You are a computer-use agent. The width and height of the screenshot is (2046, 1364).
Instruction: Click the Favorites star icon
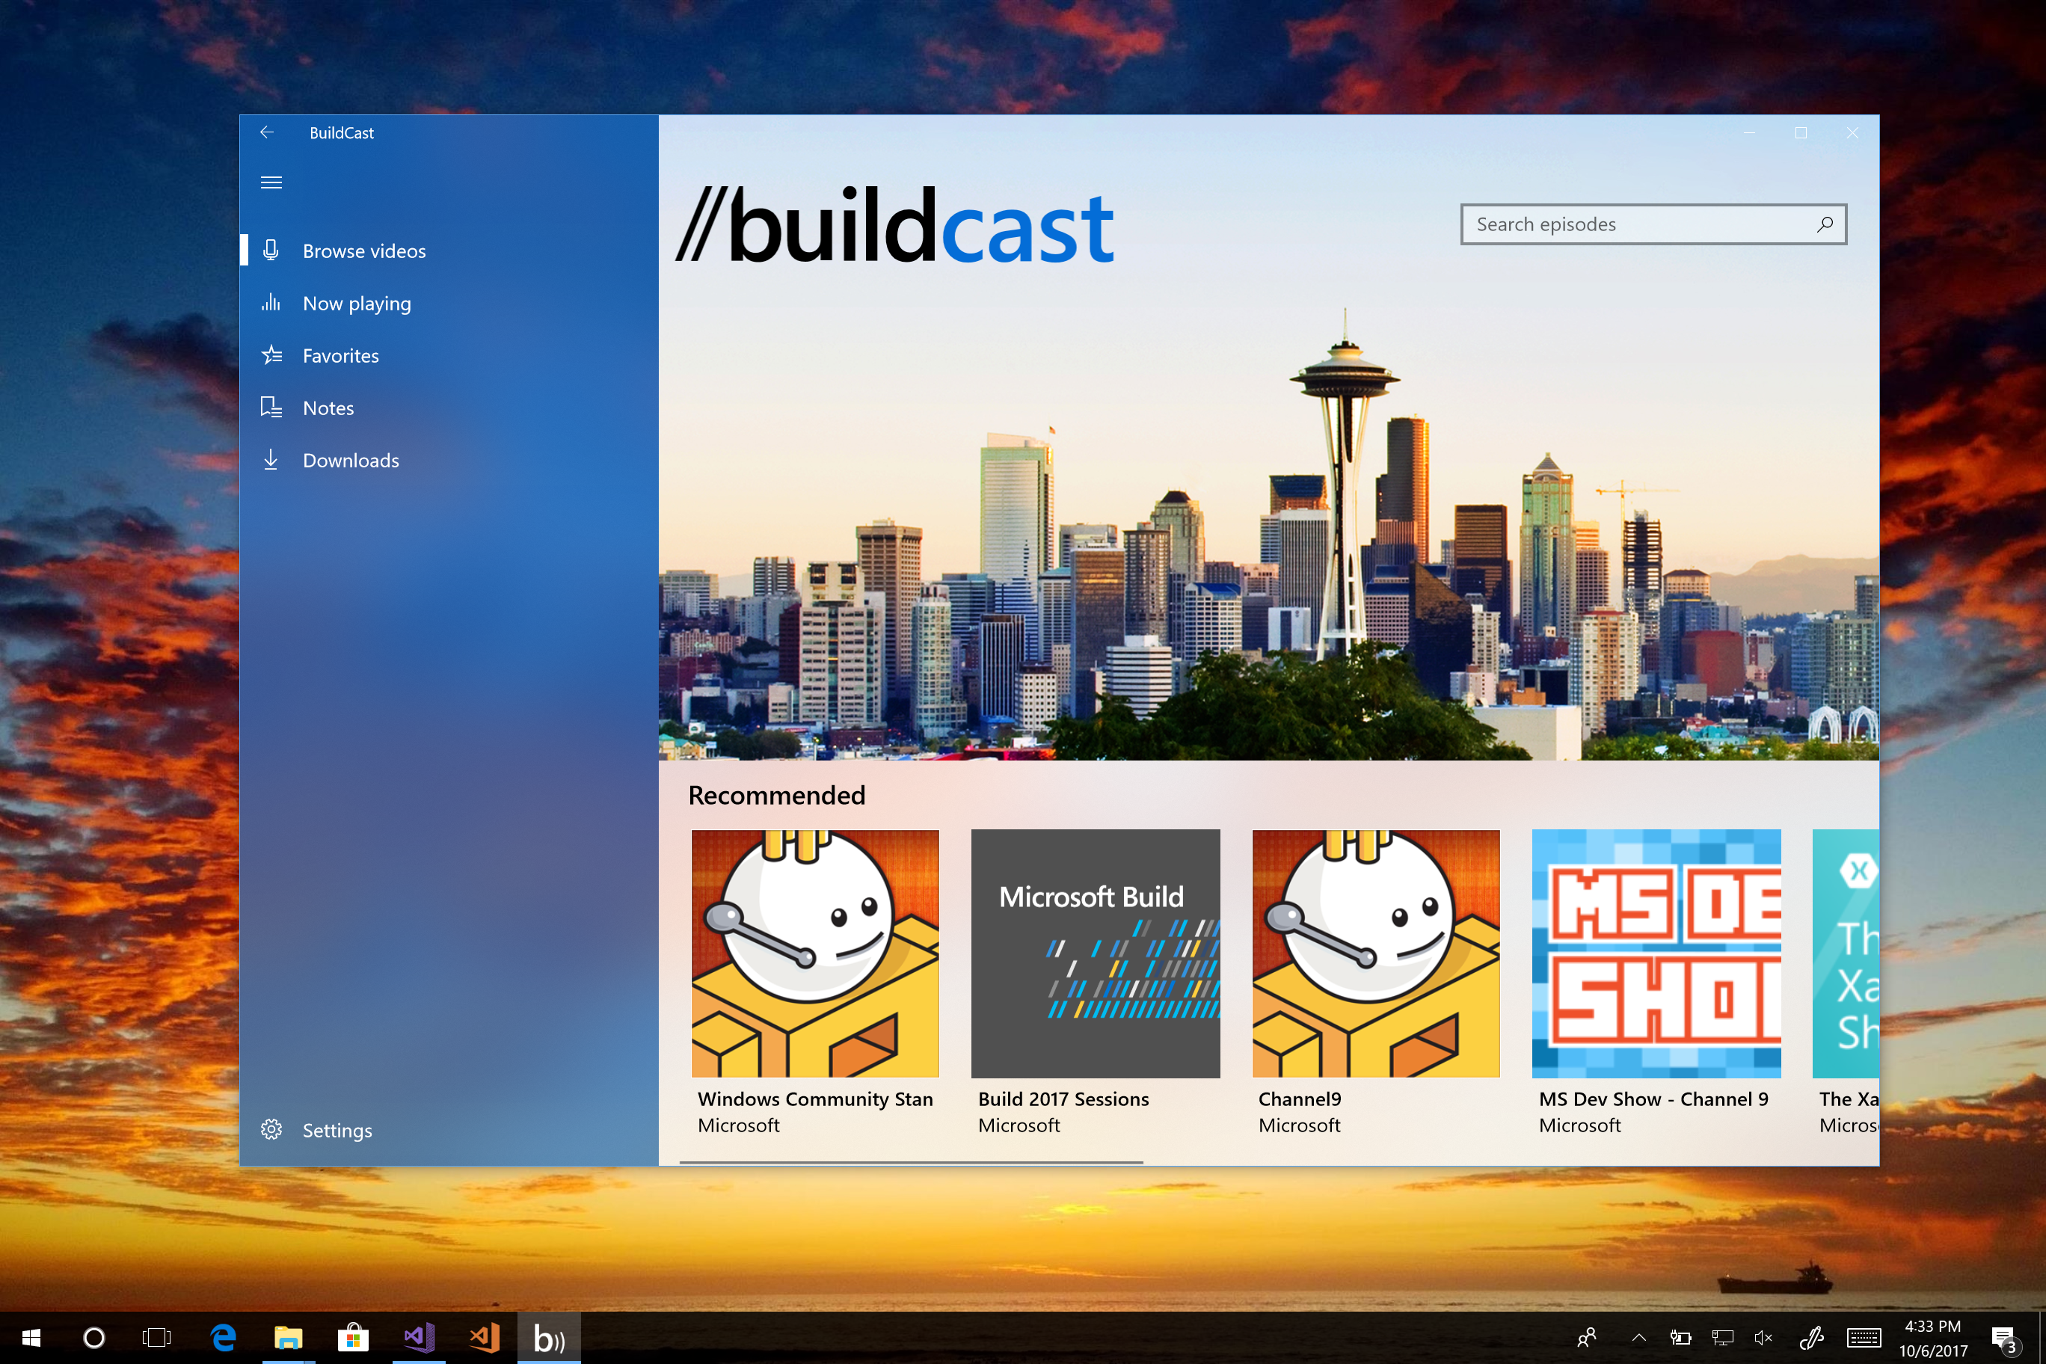click(x=271, y=356)
